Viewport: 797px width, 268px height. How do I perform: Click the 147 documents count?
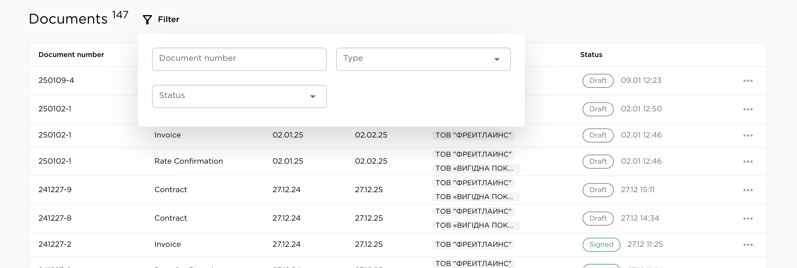pyautogui.click(x=120, y=15)
